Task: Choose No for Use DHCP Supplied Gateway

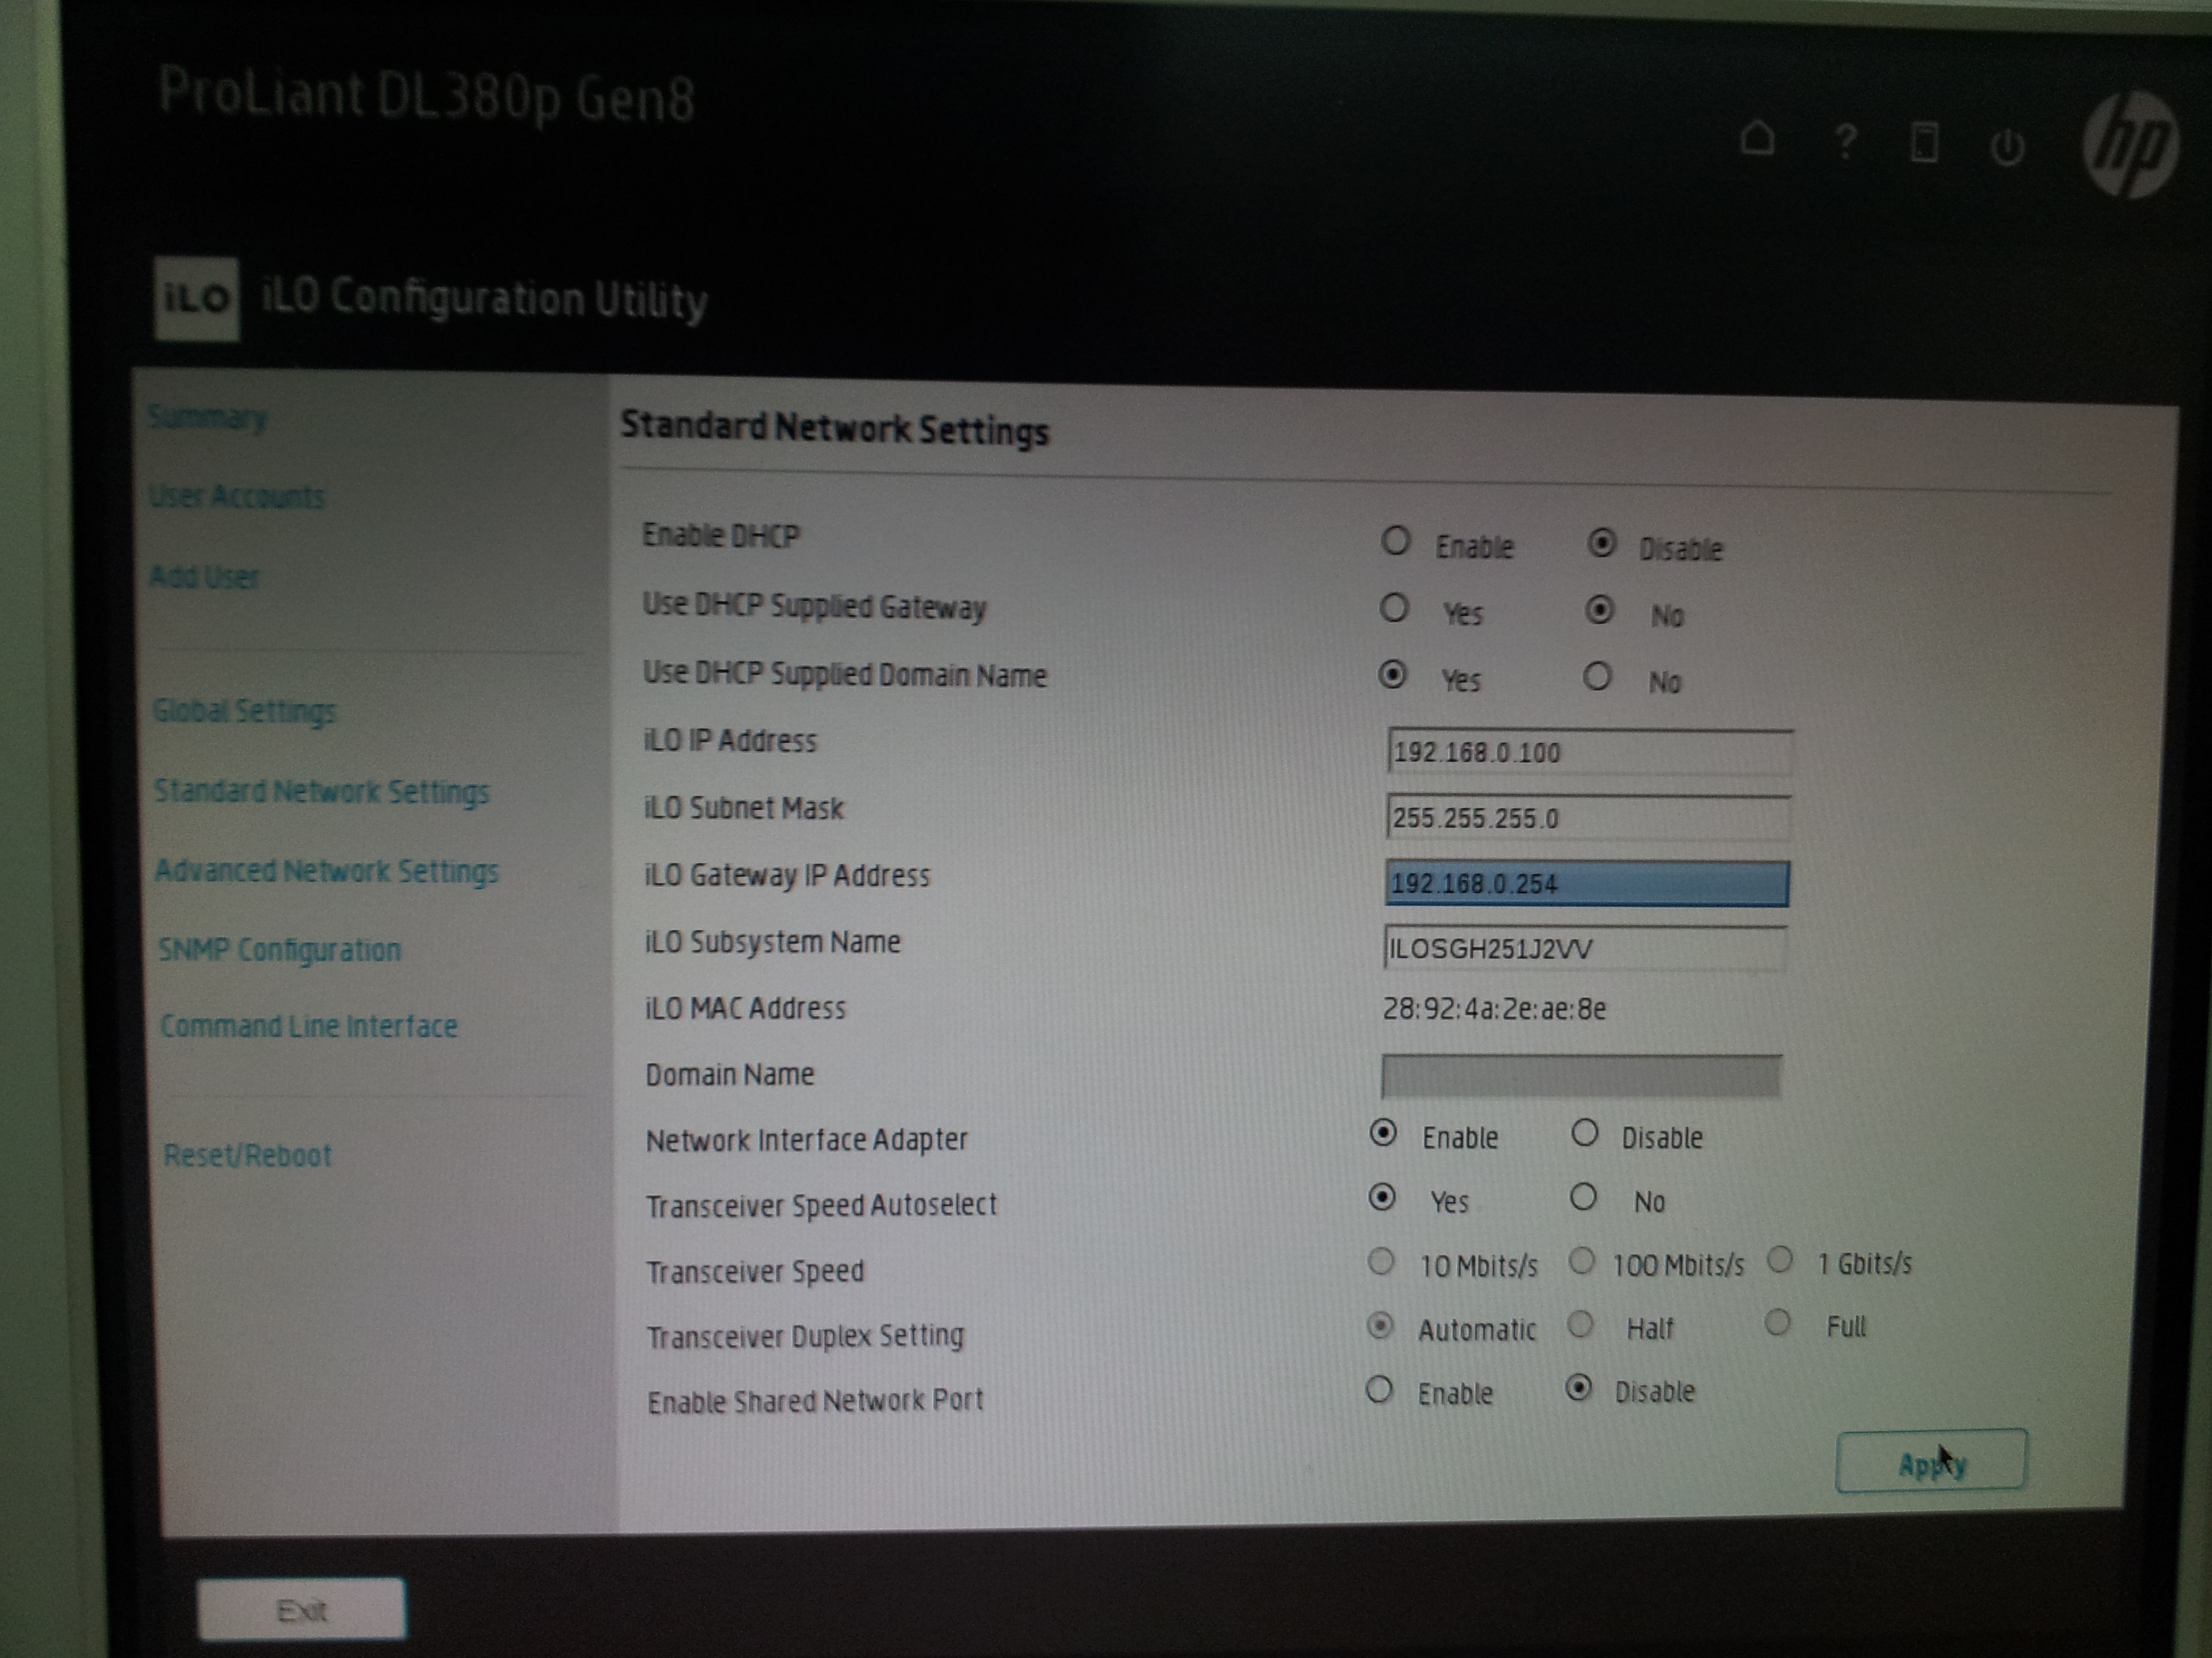Action: (1599, 609)
